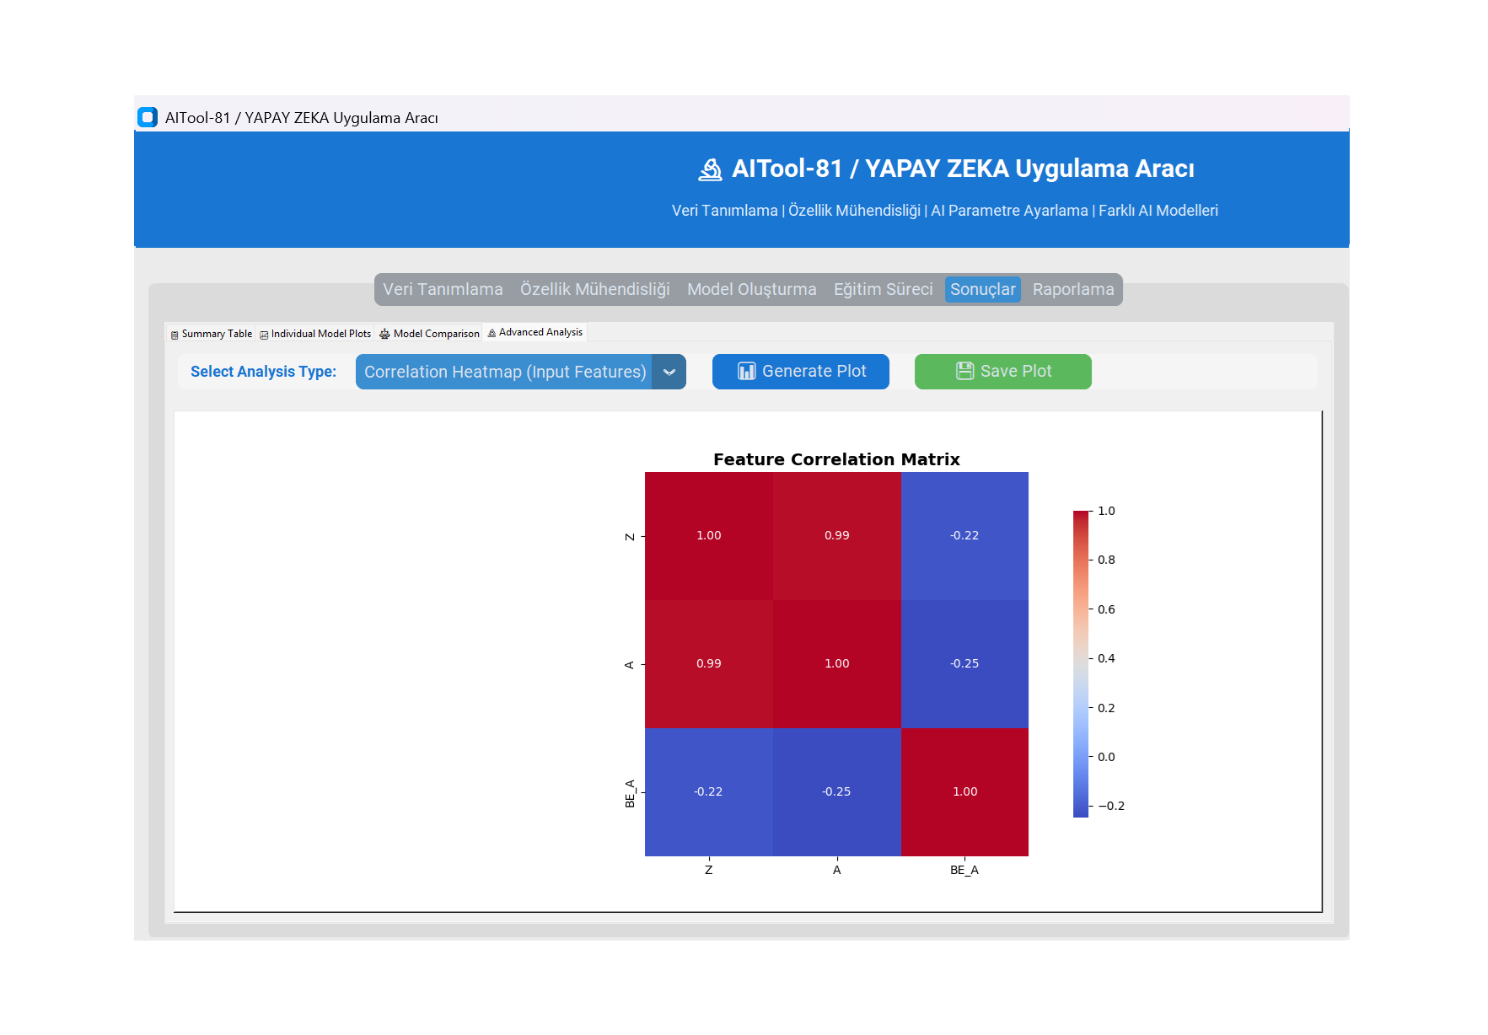Image resolution: width=1488 pixels, height=1035 pixels.
Task: Click the microscope icon in the header
Action: point(711,169)
